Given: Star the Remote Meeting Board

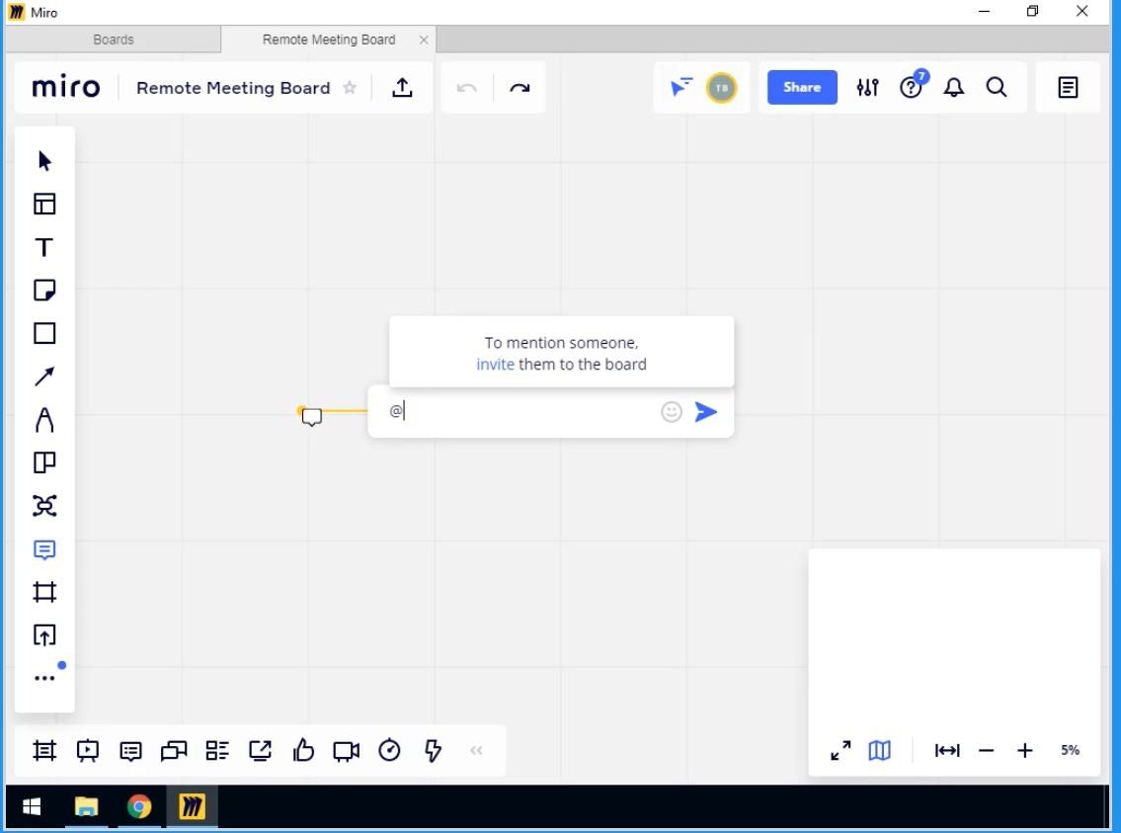Looking at the screenshot, I should pyautogui.click(x=350, y=87).
